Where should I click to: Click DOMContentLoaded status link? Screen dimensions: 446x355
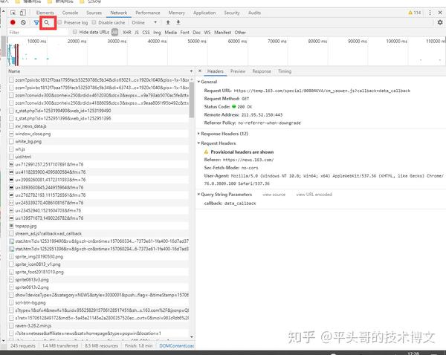coord(177,345)
